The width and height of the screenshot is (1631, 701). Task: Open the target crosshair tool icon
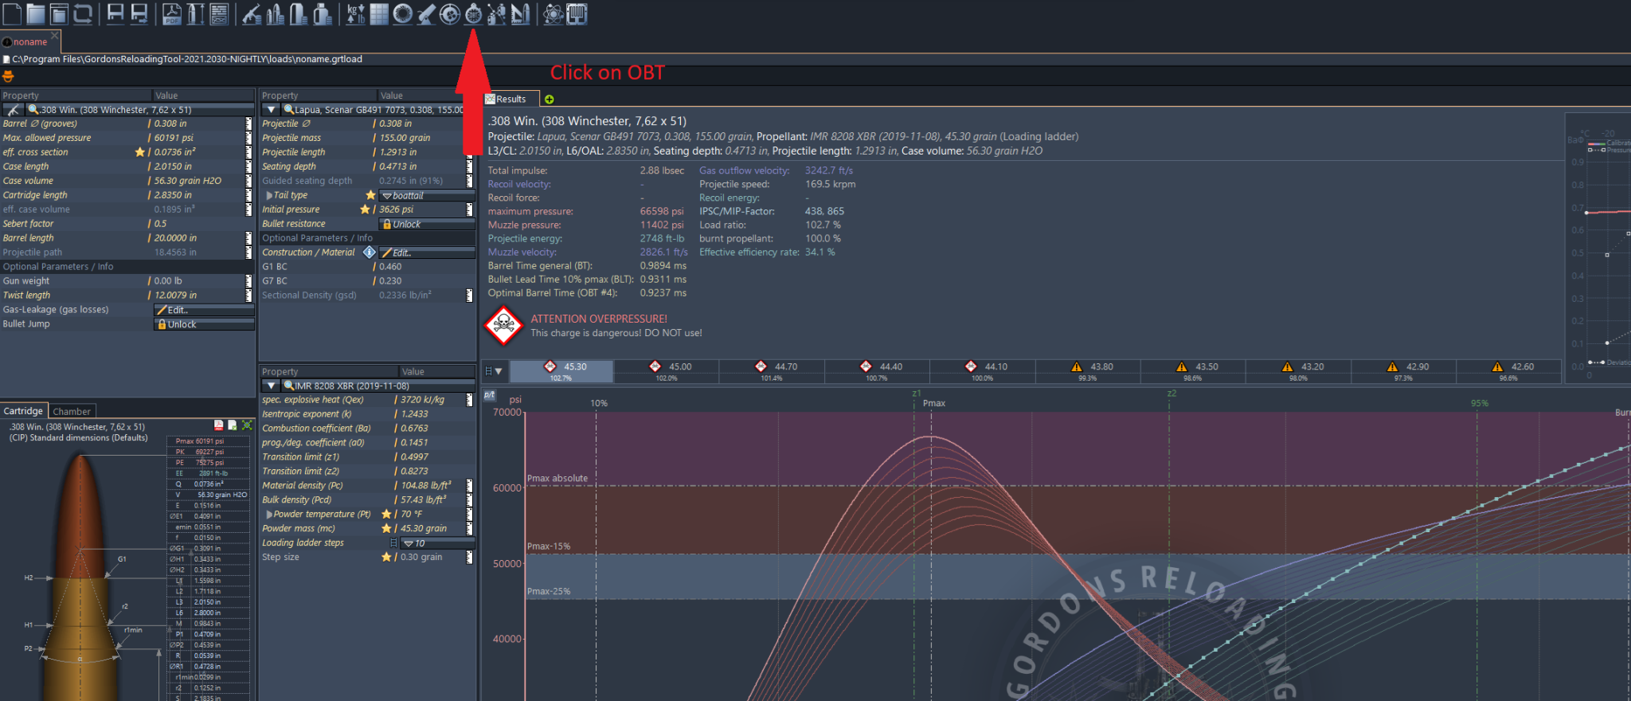[x=450, y=14]
